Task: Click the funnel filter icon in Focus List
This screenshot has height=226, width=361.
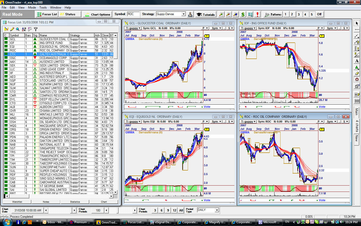Action: pos(36,29)
